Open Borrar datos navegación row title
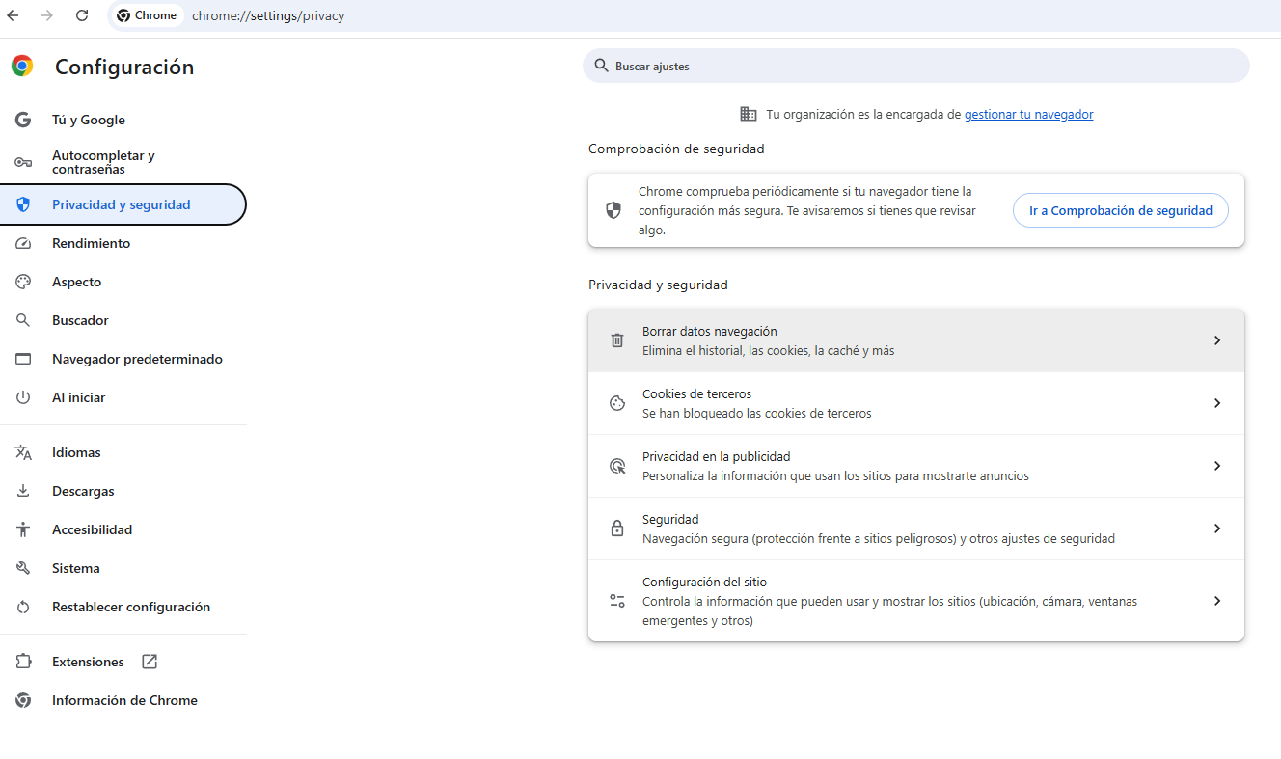1281x759 pixels. point(710,331)
